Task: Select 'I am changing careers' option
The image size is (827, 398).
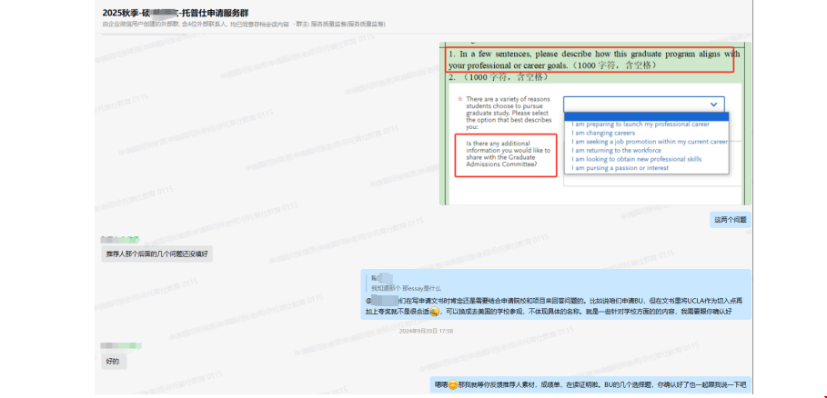Action: coord(604,133)
